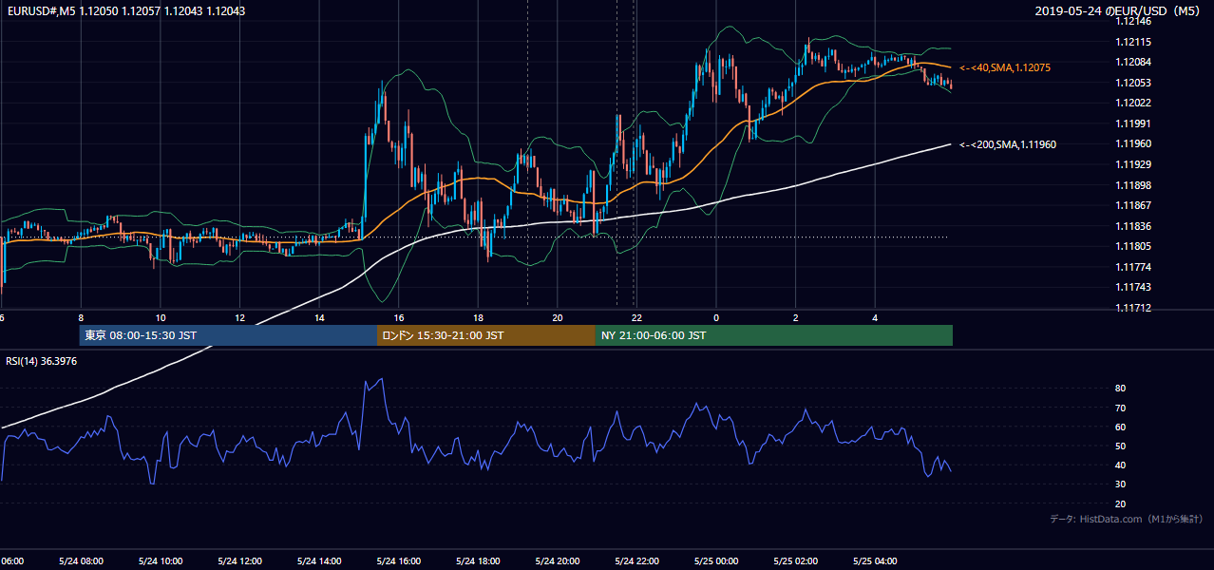Click price axis level 1.12053

click(x=1134, y=83)
